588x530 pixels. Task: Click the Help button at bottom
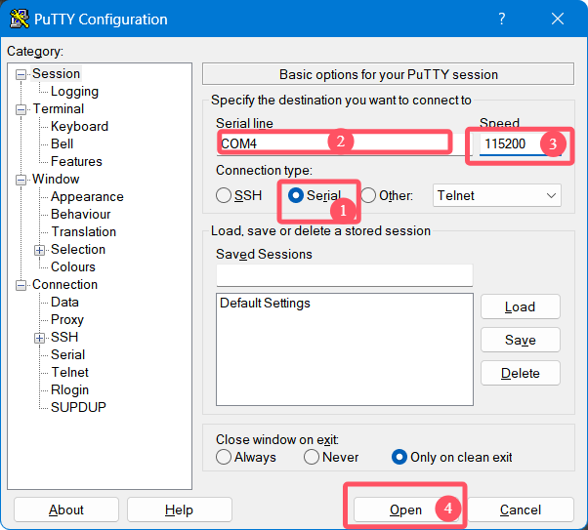pyautogui.click(x=180, y=510)
